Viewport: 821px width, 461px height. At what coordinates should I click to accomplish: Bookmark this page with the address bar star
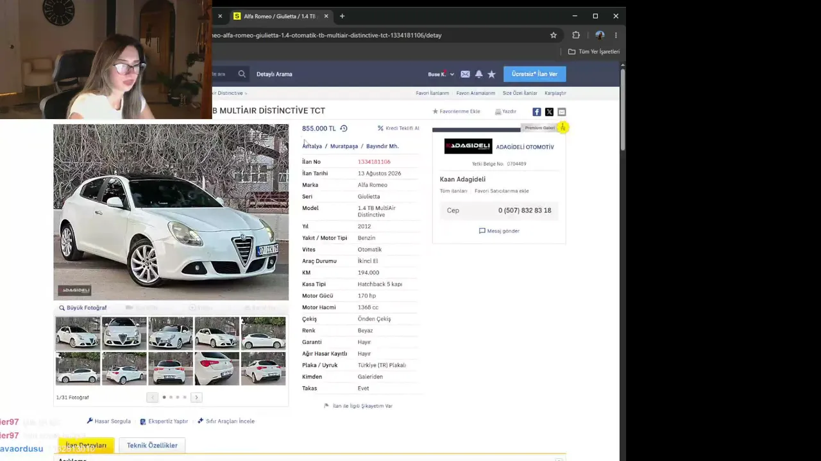[x=554, y=35]
